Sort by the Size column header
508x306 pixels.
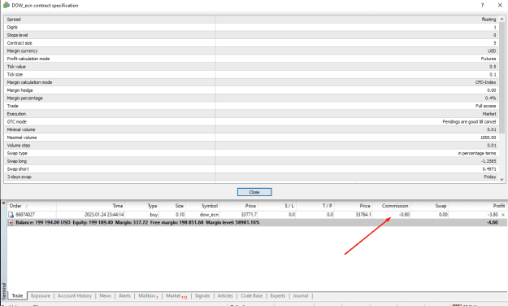[172, 206]
